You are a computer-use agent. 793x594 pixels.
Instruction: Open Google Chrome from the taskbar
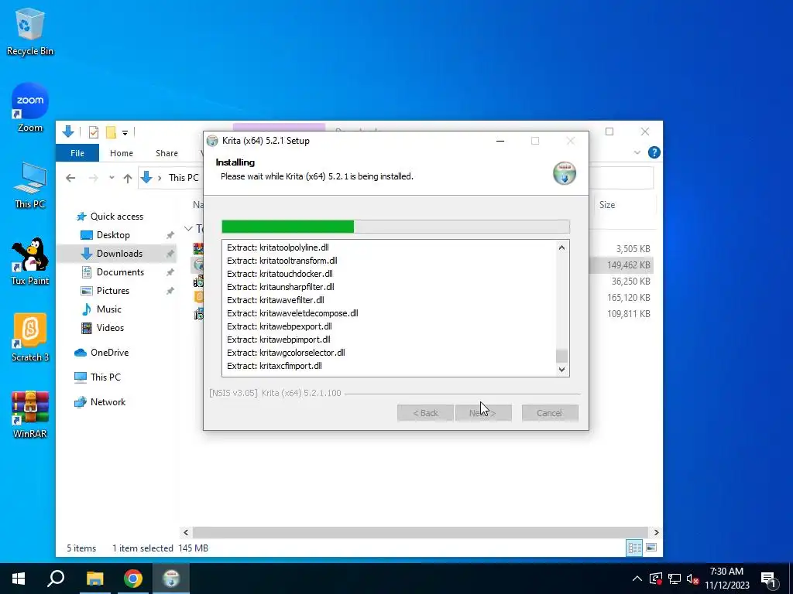133,579
